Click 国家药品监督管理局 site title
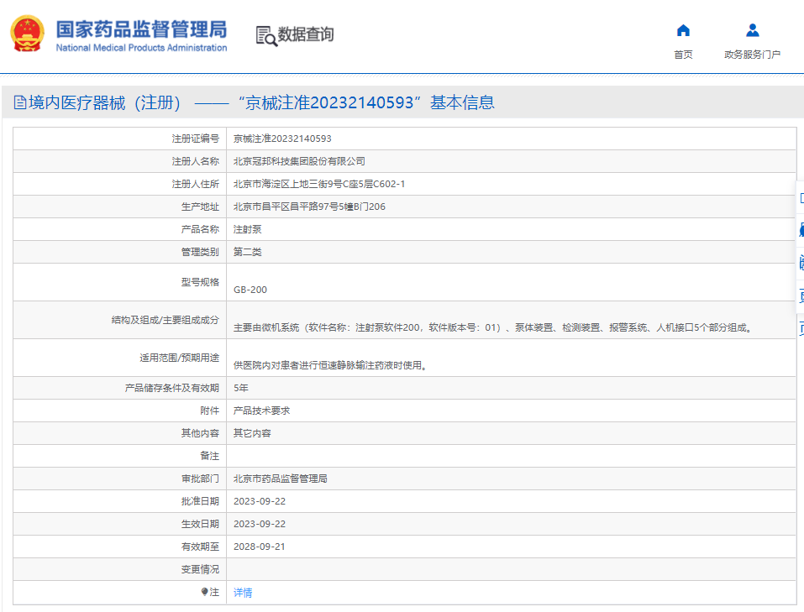Screen dimensions: 804x612 (141, 29)
